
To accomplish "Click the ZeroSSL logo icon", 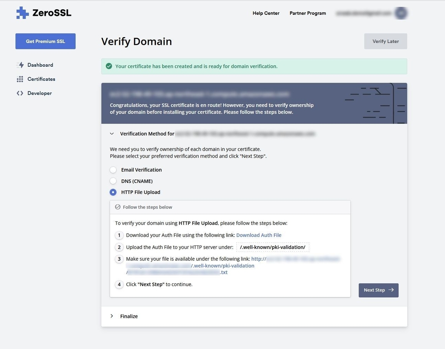I will pos(23,13).
